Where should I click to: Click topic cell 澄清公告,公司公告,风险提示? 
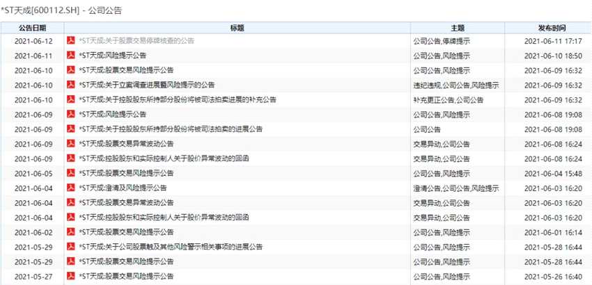coord(456,188)
